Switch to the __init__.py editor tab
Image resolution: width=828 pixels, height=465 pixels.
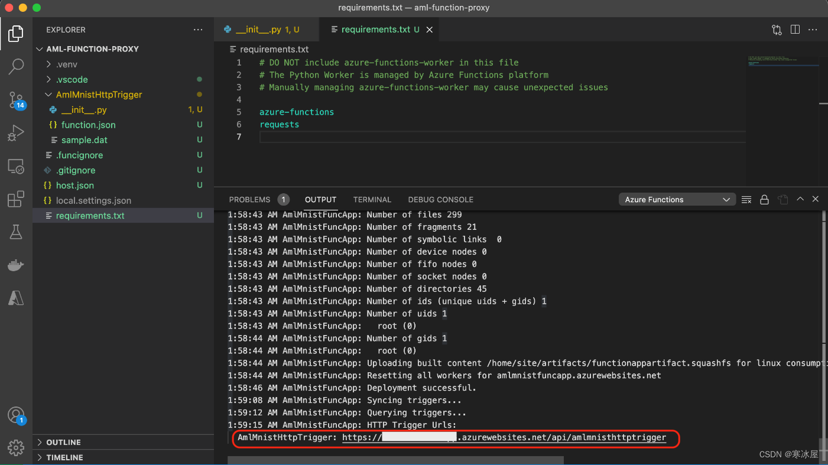(267, 30)
